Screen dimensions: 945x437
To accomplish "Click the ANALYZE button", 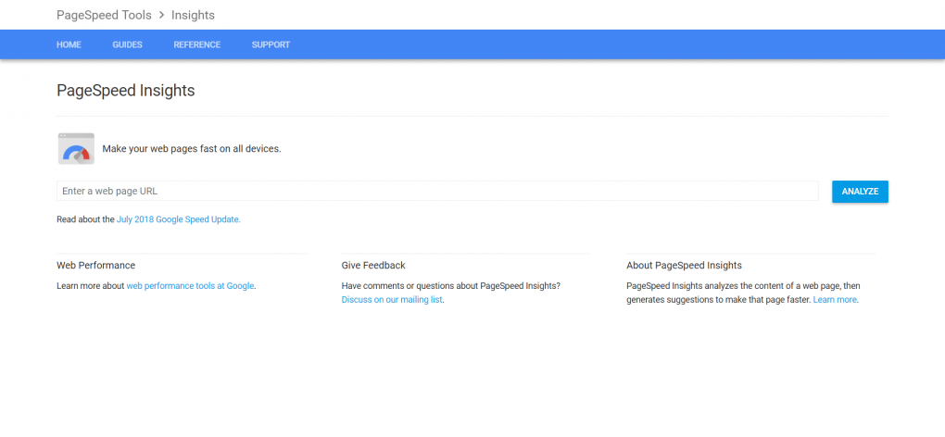I will coord(860,192).
